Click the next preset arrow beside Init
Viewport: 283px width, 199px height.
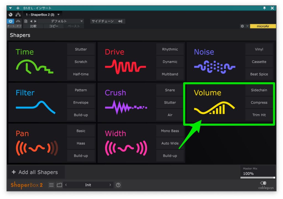click(x=110, y=185)
